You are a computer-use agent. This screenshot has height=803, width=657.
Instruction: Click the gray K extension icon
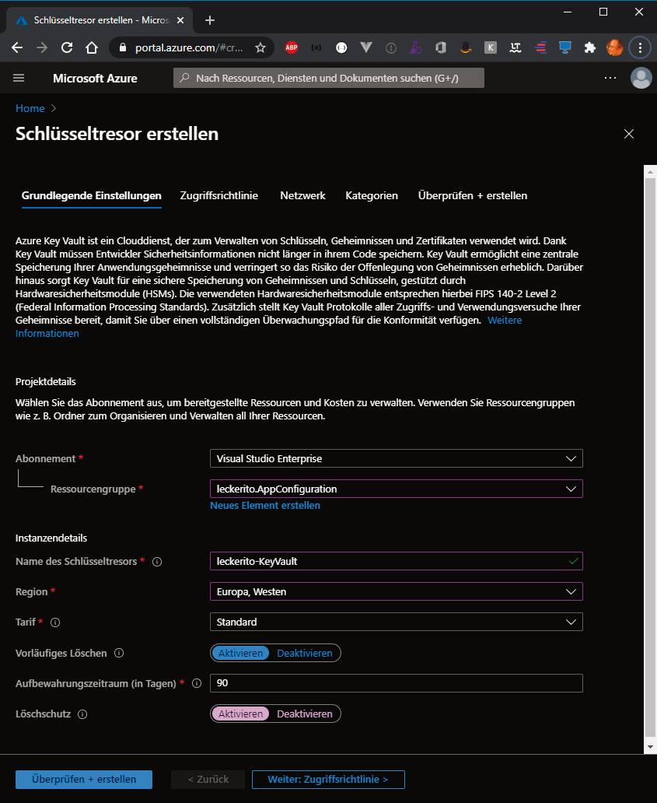[490, 47]
